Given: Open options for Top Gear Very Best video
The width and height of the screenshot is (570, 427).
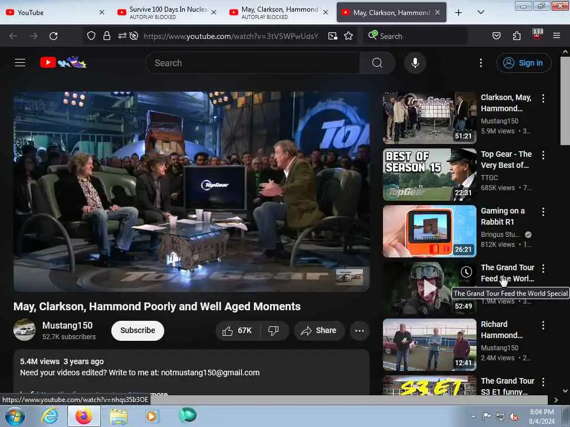Looking at the screenshot, I should click(543, 155).
